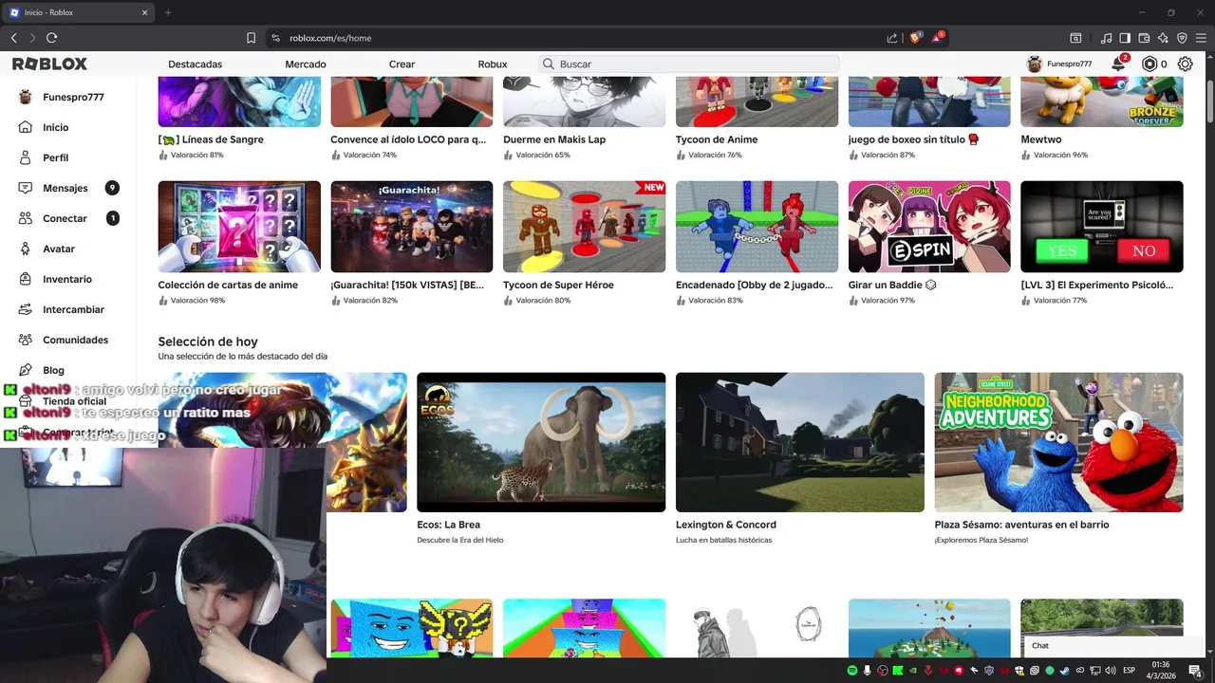Open the Brave Wallet icon
The width and height of the screenshot is (1215, 683).
click(1144, 38)
